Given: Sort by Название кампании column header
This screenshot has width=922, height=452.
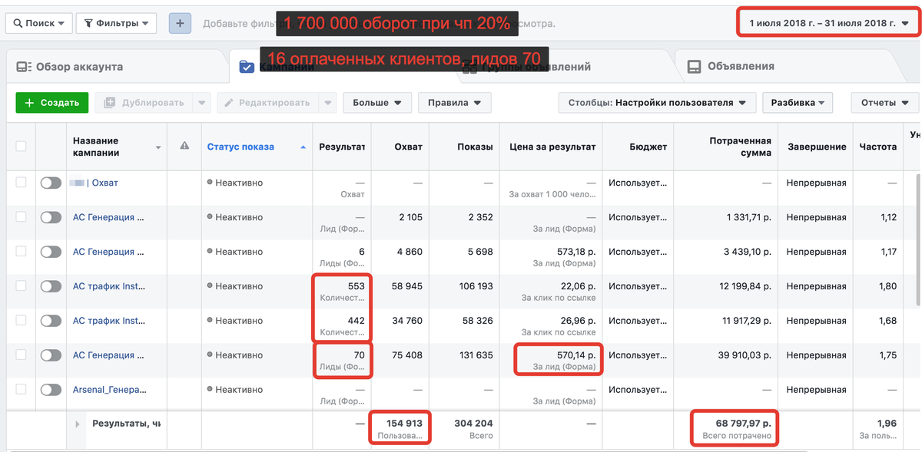Looking at the screenshot, I should pyautogui.click(x=117, y=147).
